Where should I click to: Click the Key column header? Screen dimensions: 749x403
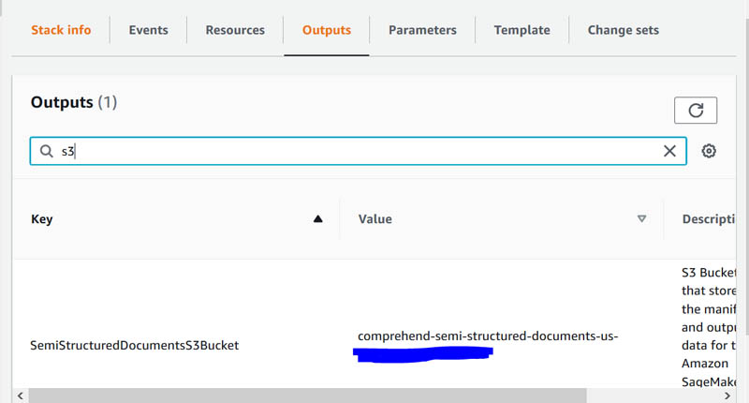41,219
